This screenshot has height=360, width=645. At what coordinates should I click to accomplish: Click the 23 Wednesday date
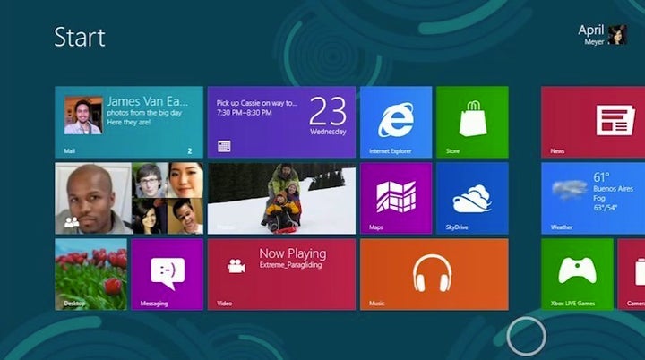coord(328,116)
